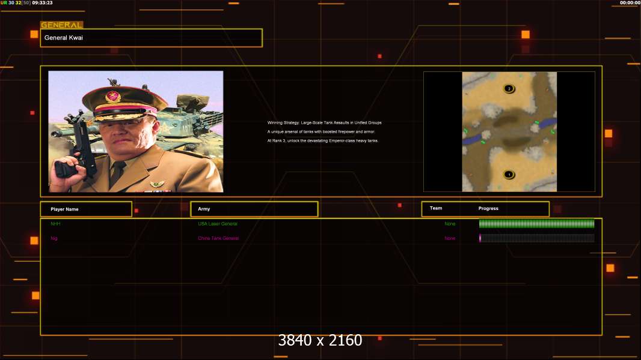Screen dimensions: 641x360
Task: Click the GENERAL heading label
Action: [61, 25]
